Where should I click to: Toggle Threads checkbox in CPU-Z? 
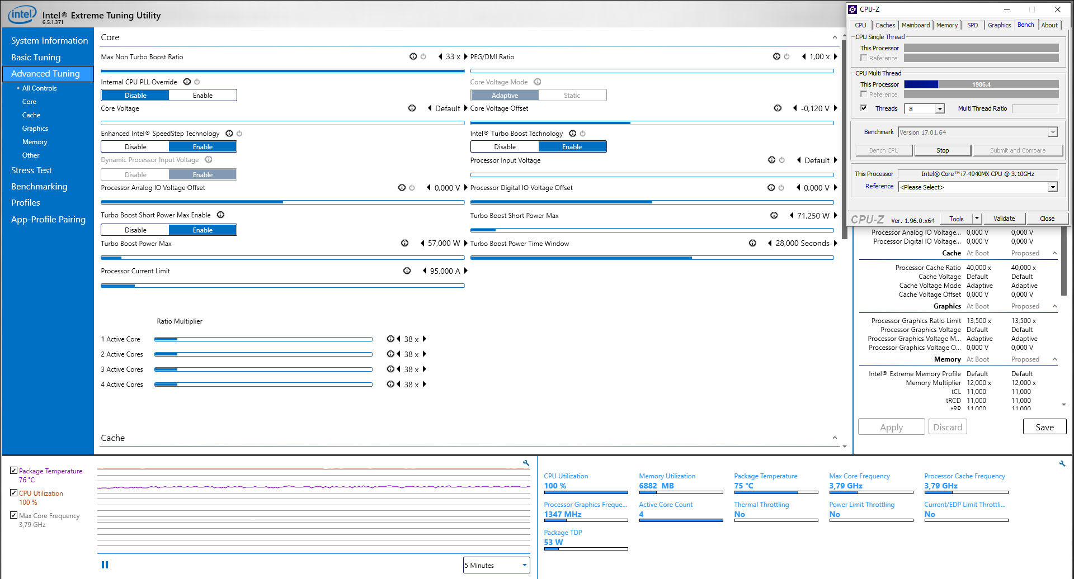click(x=864, y=108)
